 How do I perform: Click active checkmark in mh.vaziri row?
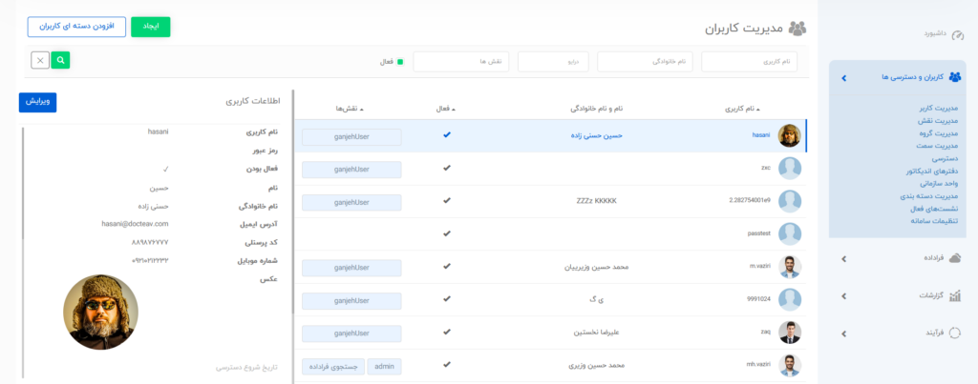(446, 365)
